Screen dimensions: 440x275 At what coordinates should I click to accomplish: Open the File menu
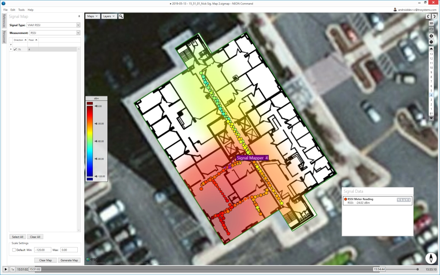pyautogui.click(x=5, y=10)
